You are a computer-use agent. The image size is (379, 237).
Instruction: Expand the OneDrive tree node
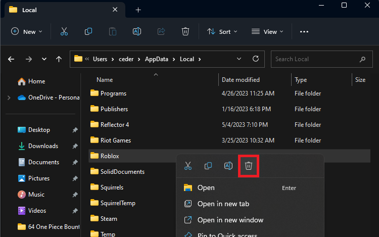pyautogui.click(x=9, y=98)
